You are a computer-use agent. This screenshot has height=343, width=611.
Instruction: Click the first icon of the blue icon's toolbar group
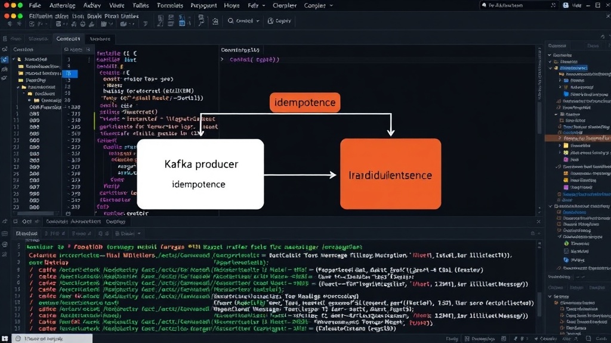pos(160,21)
